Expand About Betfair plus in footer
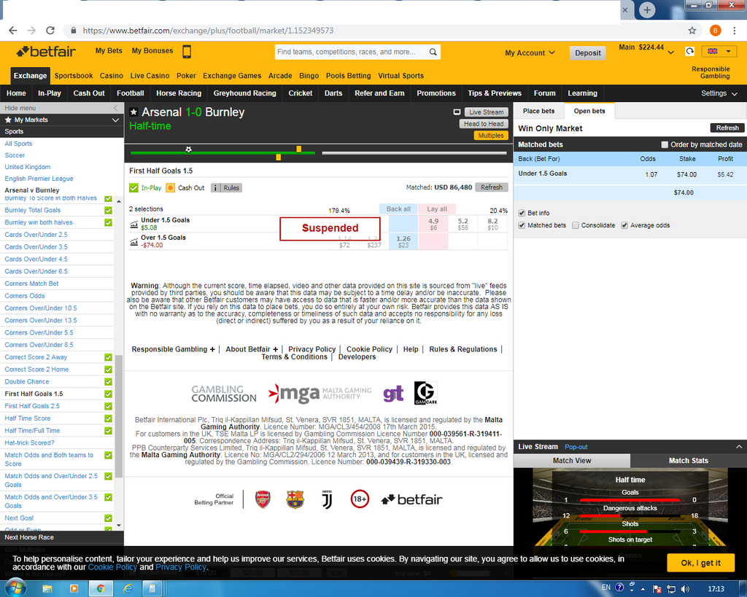The height and width of the screenshot is (597, 747). (275, 349)
